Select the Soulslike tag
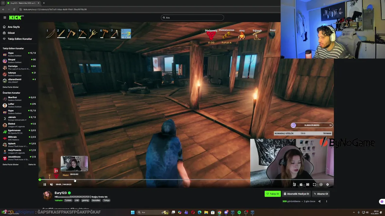 click(96, 200)
